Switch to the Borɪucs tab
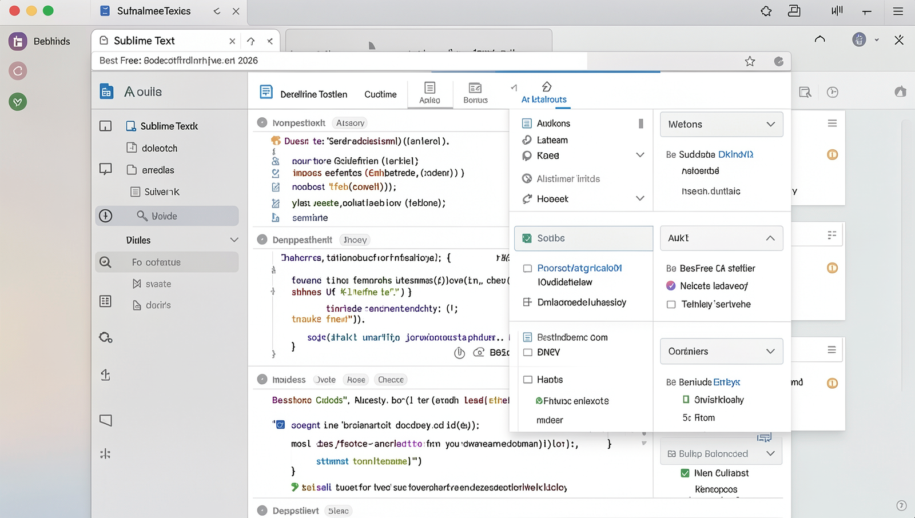The height and width of the screenshot is (518, 915). [475, 93]
